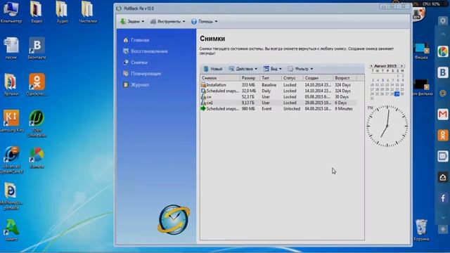Open the Задачи menu

(x=132, y=22)
